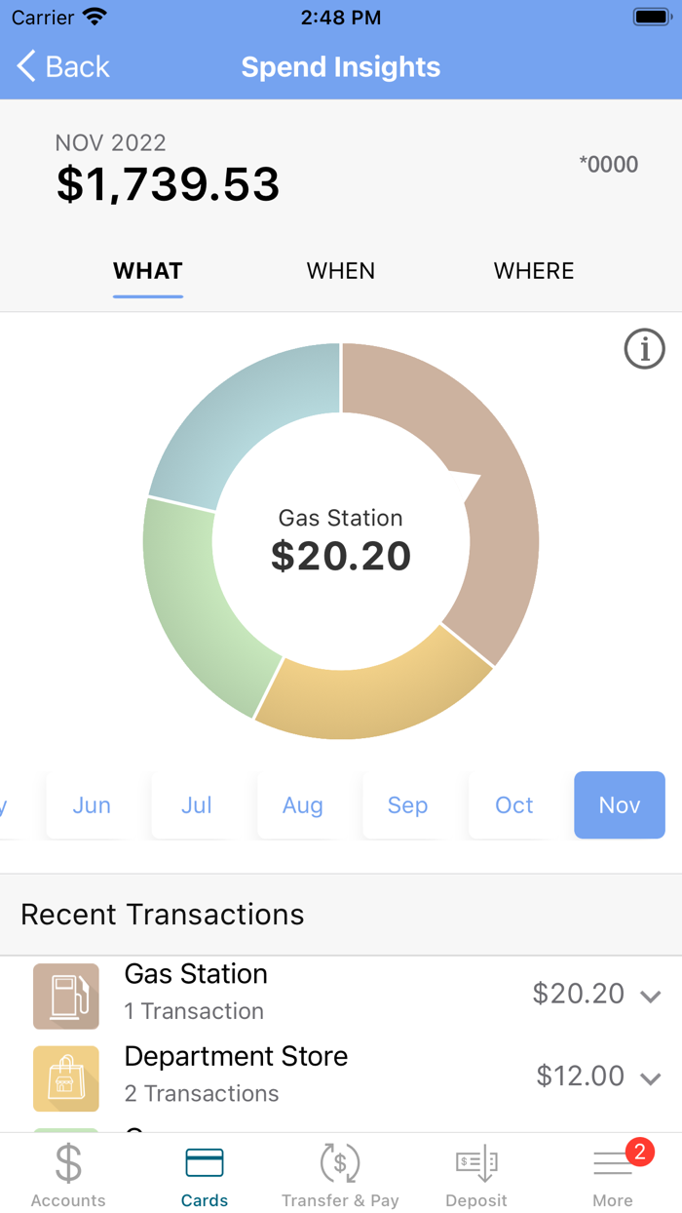Select October in the month picker

pos(513,805)
